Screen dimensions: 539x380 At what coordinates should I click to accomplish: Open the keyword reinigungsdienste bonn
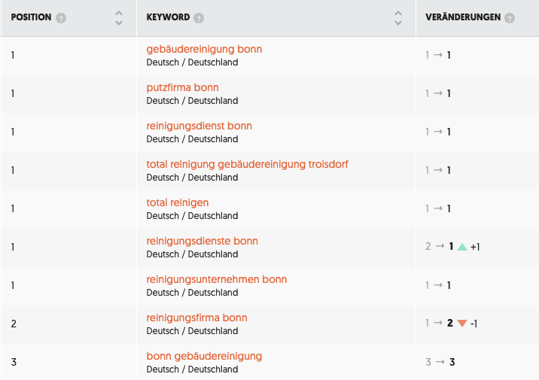202,242
